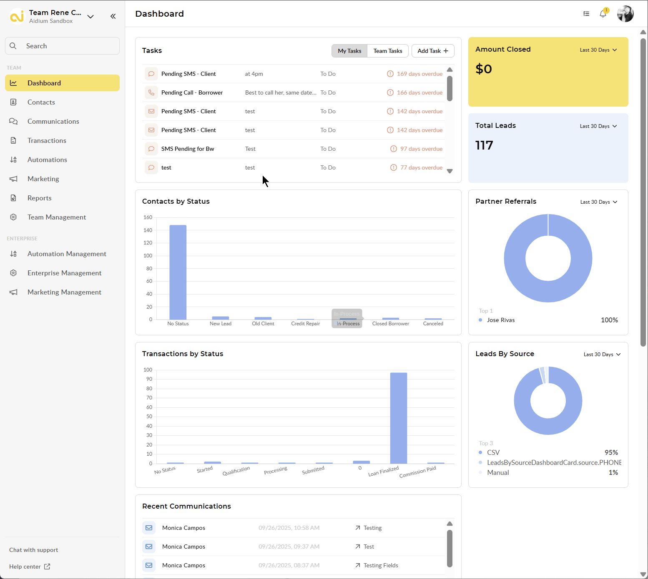The image size is (648, 579).
Task: Open the checklist icon in header
Action: click(586, 14)
